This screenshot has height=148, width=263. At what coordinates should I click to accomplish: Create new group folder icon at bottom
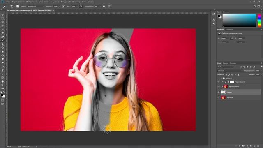[x=251, y=146]
